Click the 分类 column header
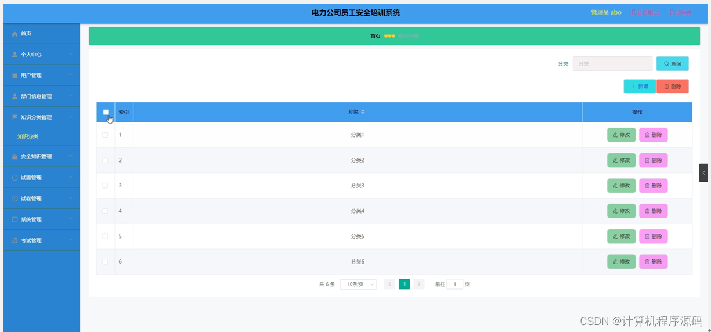The width and height of the screenshot is (711, 332). point(358,112)
